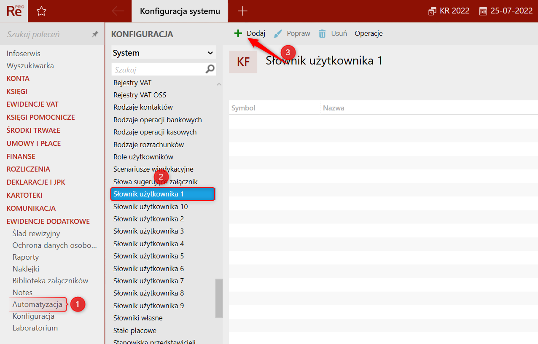
Task: Open the DEKLARACJE I JPK section
Action: [x=36, y=182]
